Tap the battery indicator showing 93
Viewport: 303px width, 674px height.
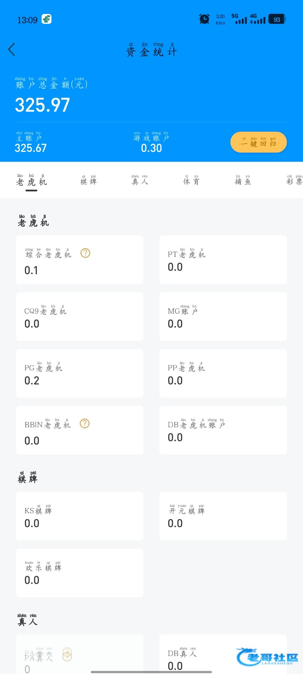(277, 19)
